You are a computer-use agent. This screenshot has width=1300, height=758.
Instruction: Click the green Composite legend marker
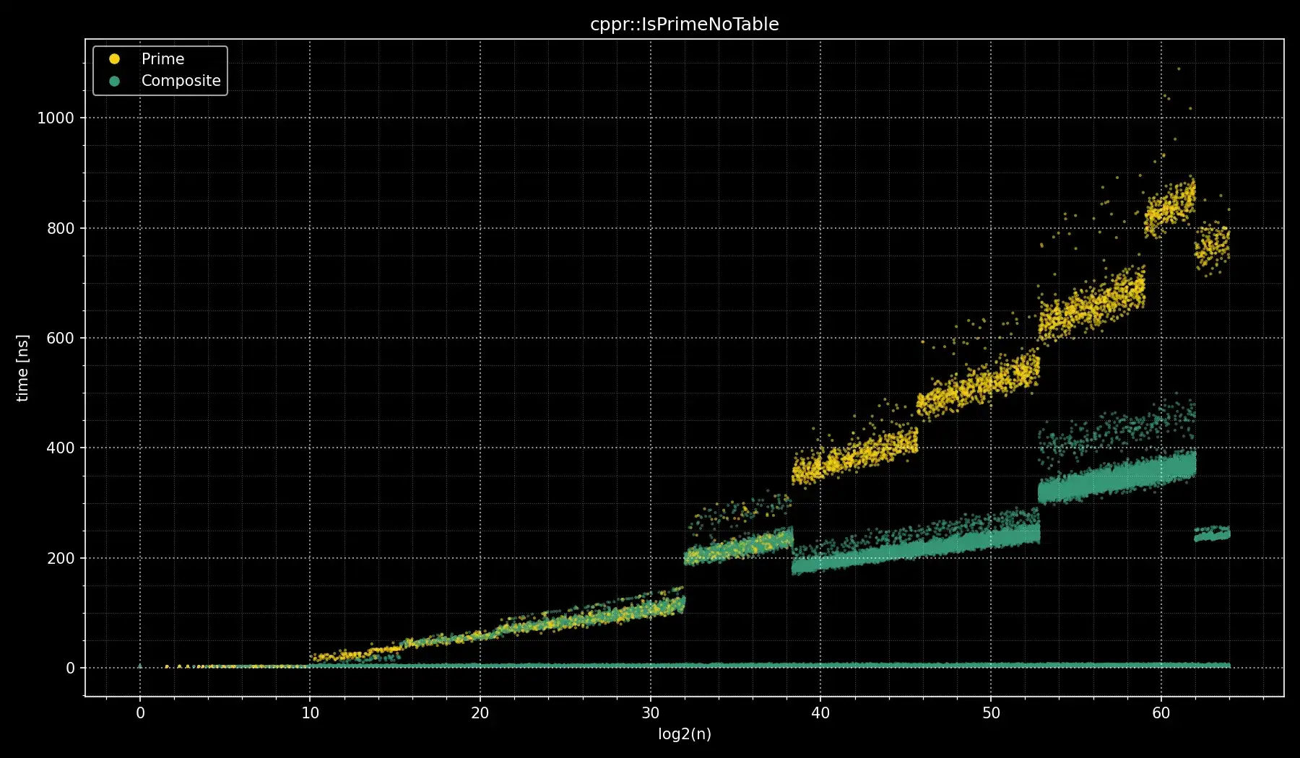114,81
